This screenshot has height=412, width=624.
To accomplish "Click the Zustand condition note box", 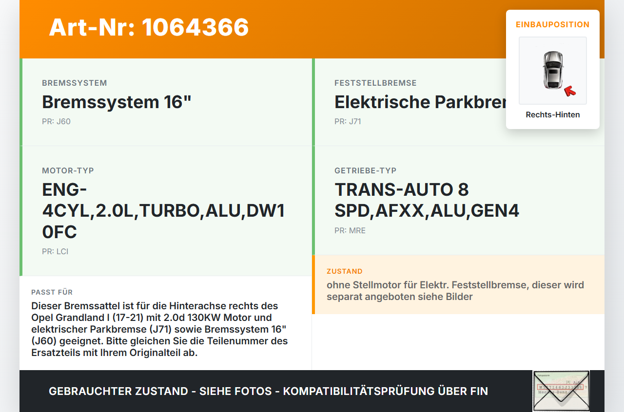I will pos(458,284).
